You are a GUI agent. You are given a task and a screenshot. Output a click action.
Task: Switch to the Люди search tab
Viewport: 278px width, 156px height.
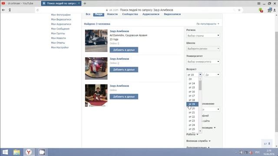99,14
